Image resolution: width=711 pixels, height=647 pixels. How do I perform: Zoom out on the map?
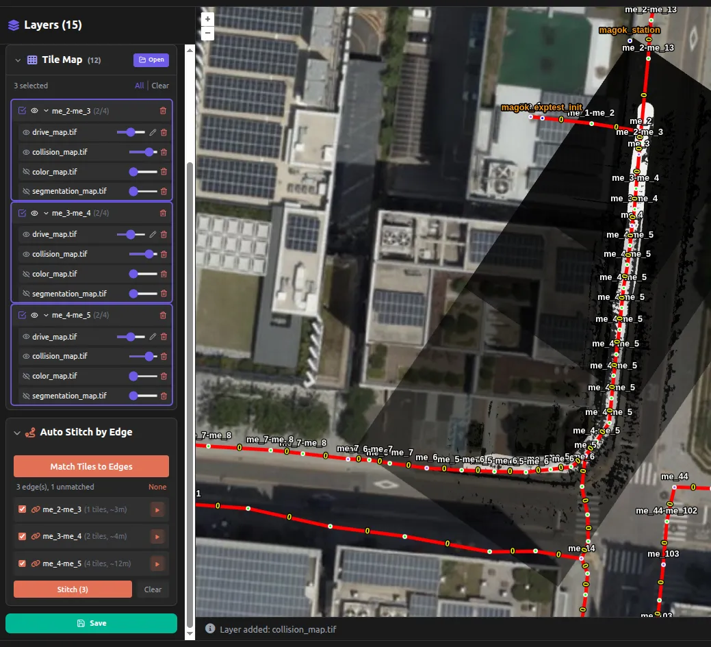pyautogui.click(x=208, y=33)
